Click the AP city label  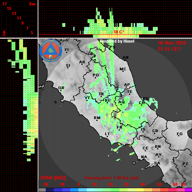coord(127,85)
